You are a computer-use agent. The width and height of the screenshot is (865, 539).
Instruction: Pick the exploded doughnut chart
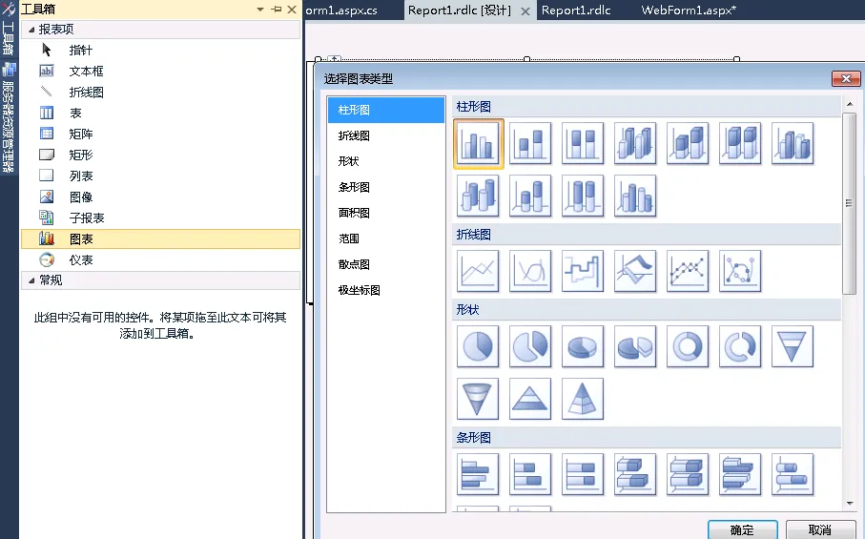click(740, 346)
